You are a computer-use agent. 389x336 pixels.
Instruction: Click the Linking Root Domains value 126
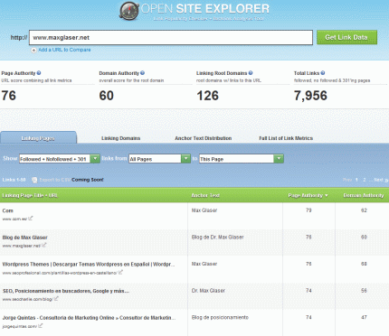pos(207,96)
